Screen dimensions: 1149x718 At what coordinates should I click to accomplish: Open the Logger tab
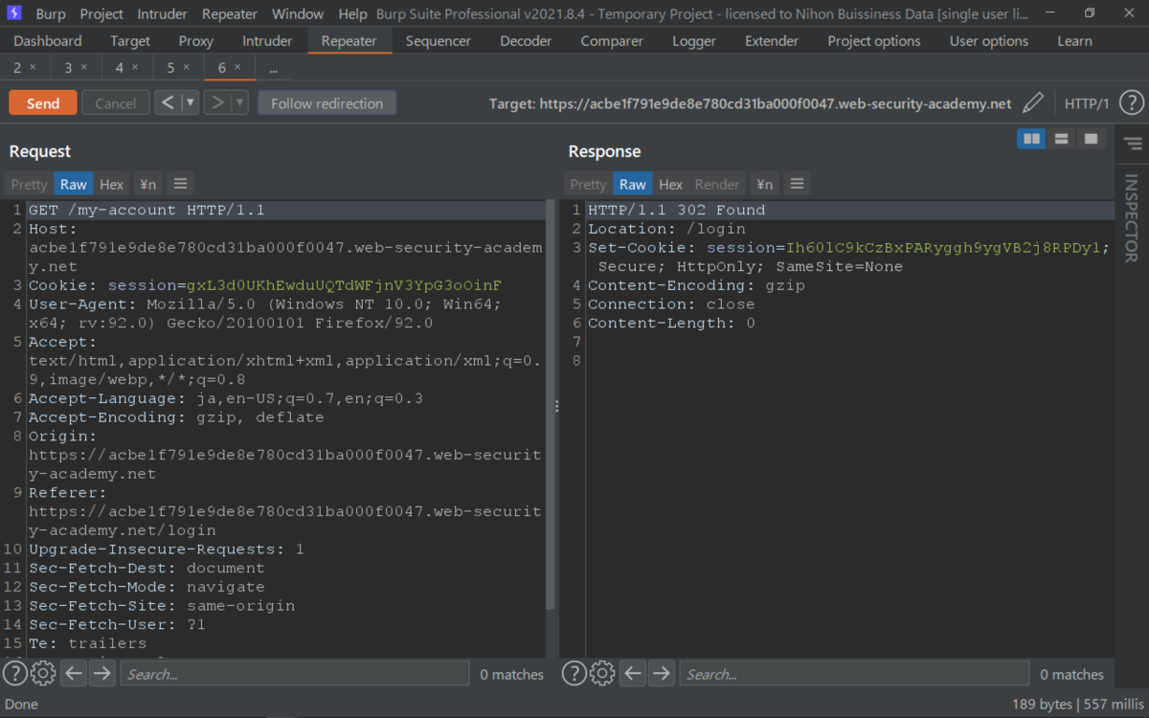[694, 41]
